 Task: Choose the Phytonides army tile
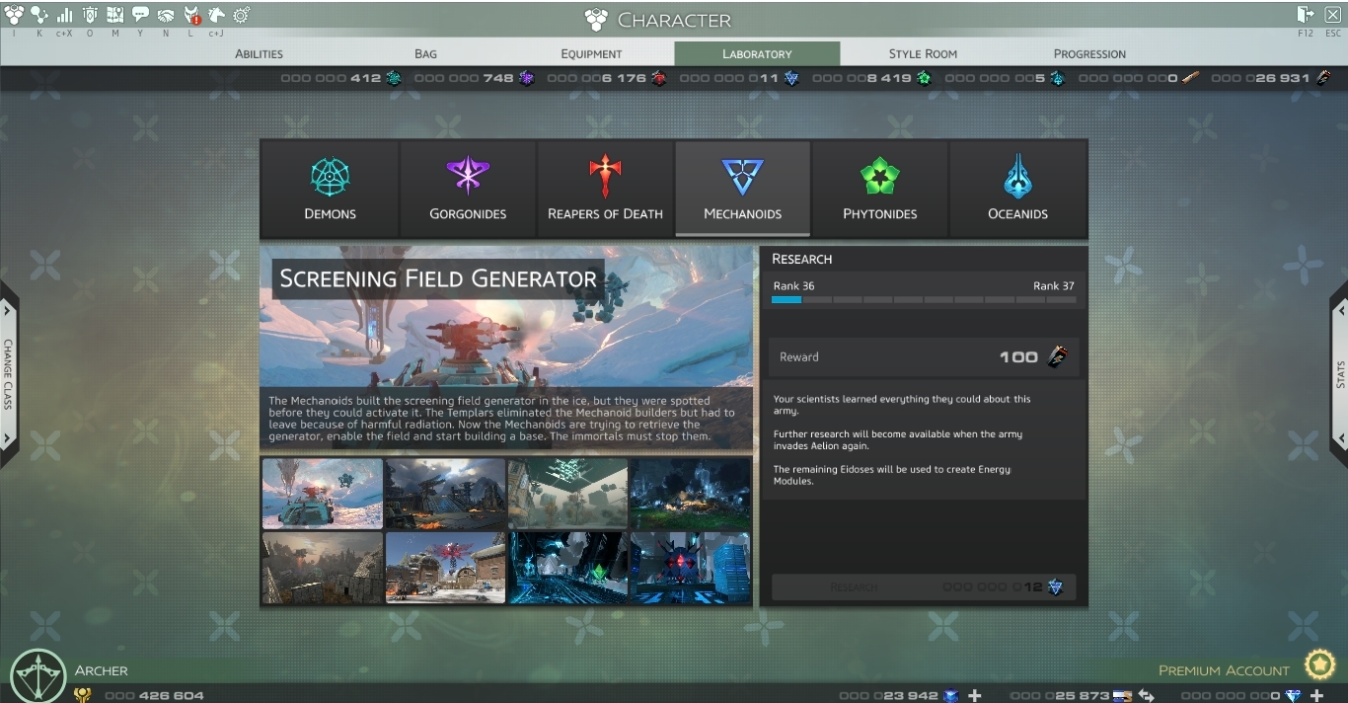click(880, 189)
